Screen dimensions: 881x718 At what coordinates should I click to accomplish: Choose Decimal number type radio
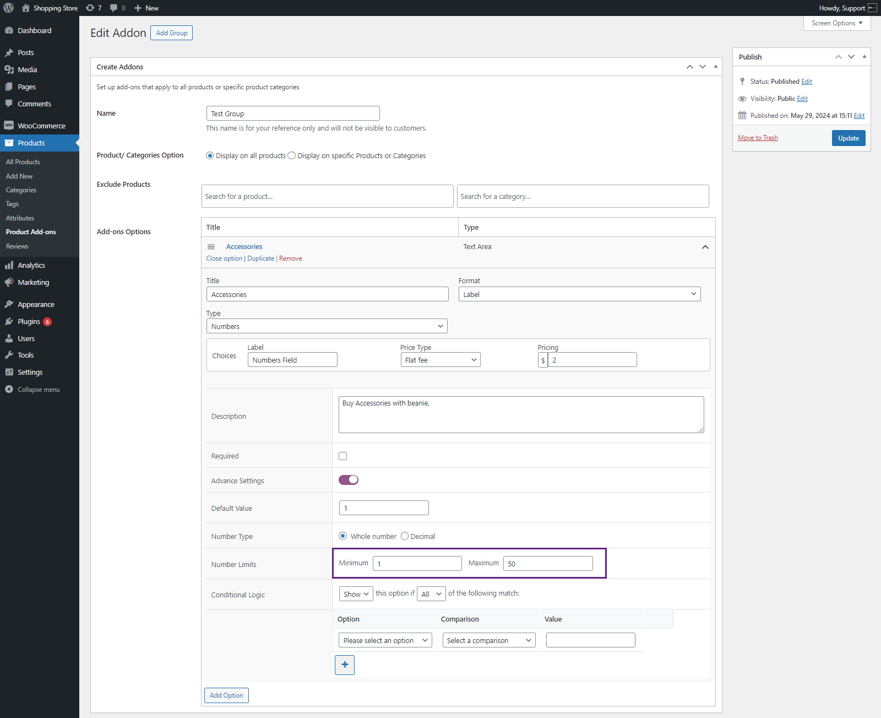(405, 536)
